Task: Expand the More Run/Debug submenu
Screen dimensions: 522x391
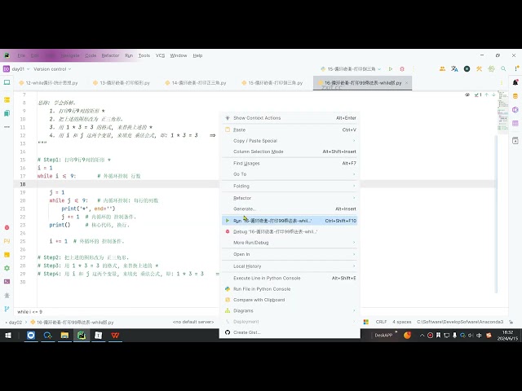Action: tap(290, 243)
